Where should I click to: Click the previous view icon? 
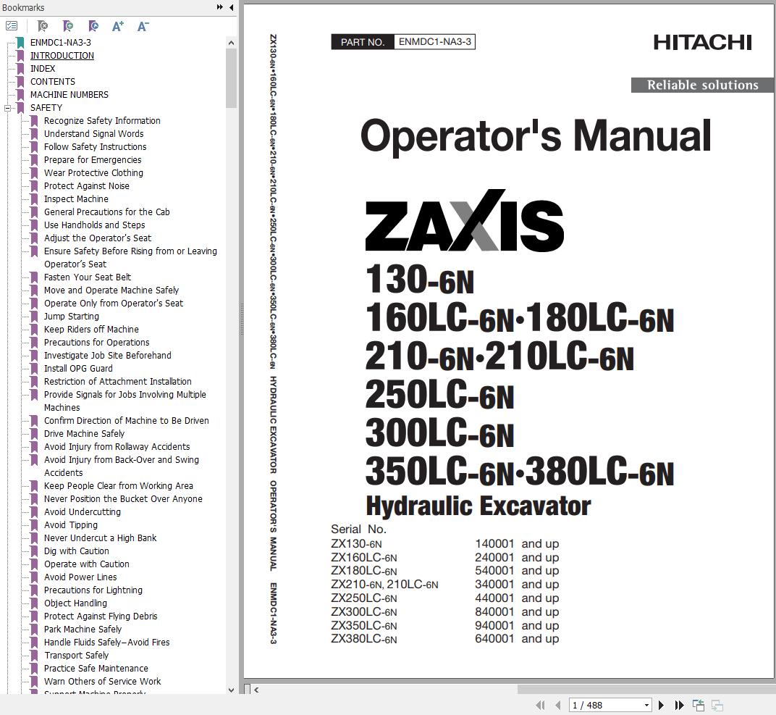[699, 705]
